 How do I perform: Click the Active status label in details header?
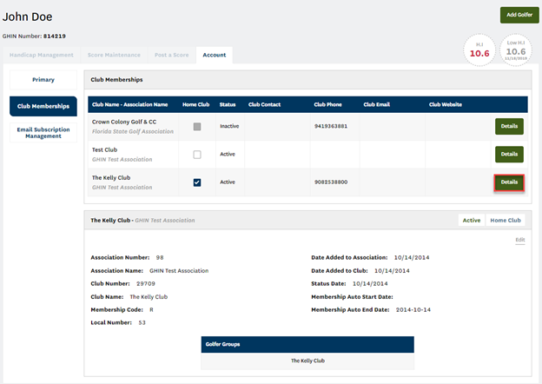click(x=472, y=221)
